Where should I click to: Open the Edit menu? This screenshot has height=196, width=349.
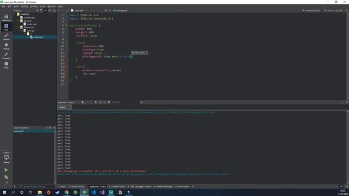point(10,7)
